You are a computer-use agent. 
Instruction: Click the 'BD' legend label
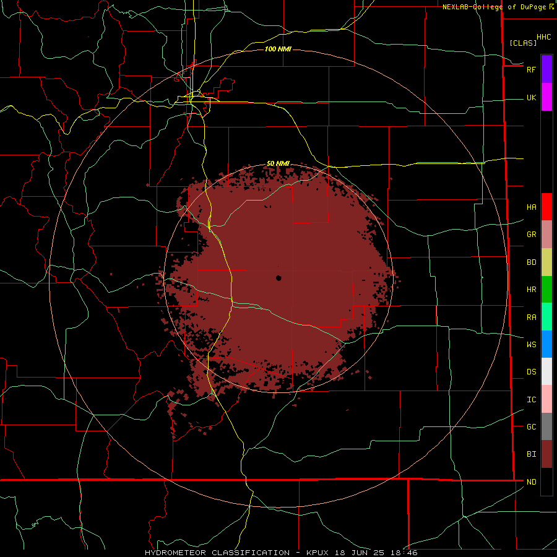(531, 262)
